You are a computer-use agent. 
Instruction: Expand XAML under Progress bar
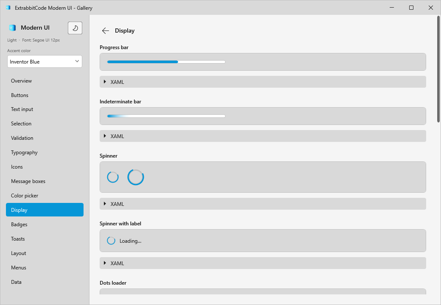(x=262, y=82)
